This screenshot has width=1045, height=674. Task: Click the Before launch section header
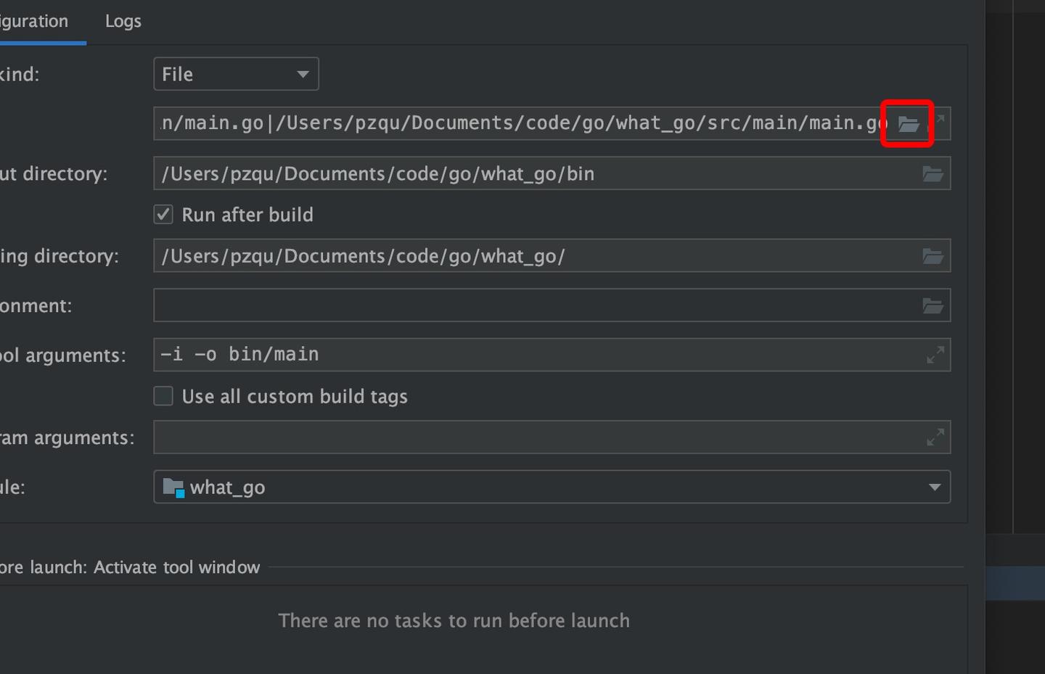click(x=131, y=567)
